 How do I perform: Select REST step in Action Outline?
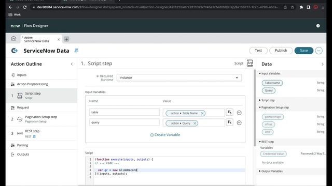tap(42, 133)
